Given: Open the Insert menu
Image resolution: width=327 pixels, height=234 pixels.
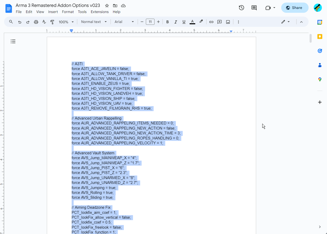Looking at the screenshot, I should click(x=53, y=12).
